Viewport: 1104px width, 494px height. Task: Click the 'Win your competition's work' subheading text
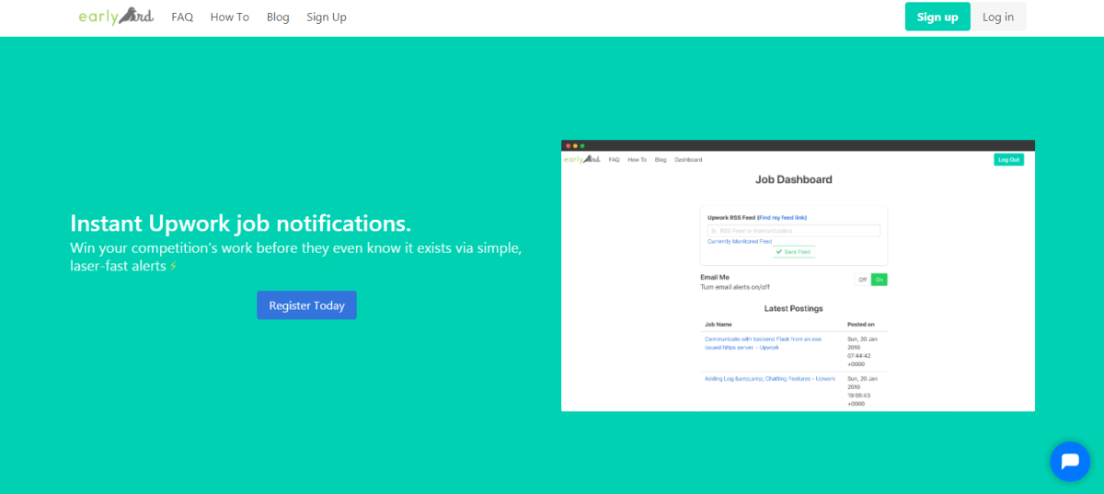pos(296,257)
